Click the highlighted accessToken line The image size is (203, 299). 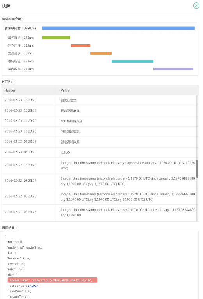tap(52, 280)
